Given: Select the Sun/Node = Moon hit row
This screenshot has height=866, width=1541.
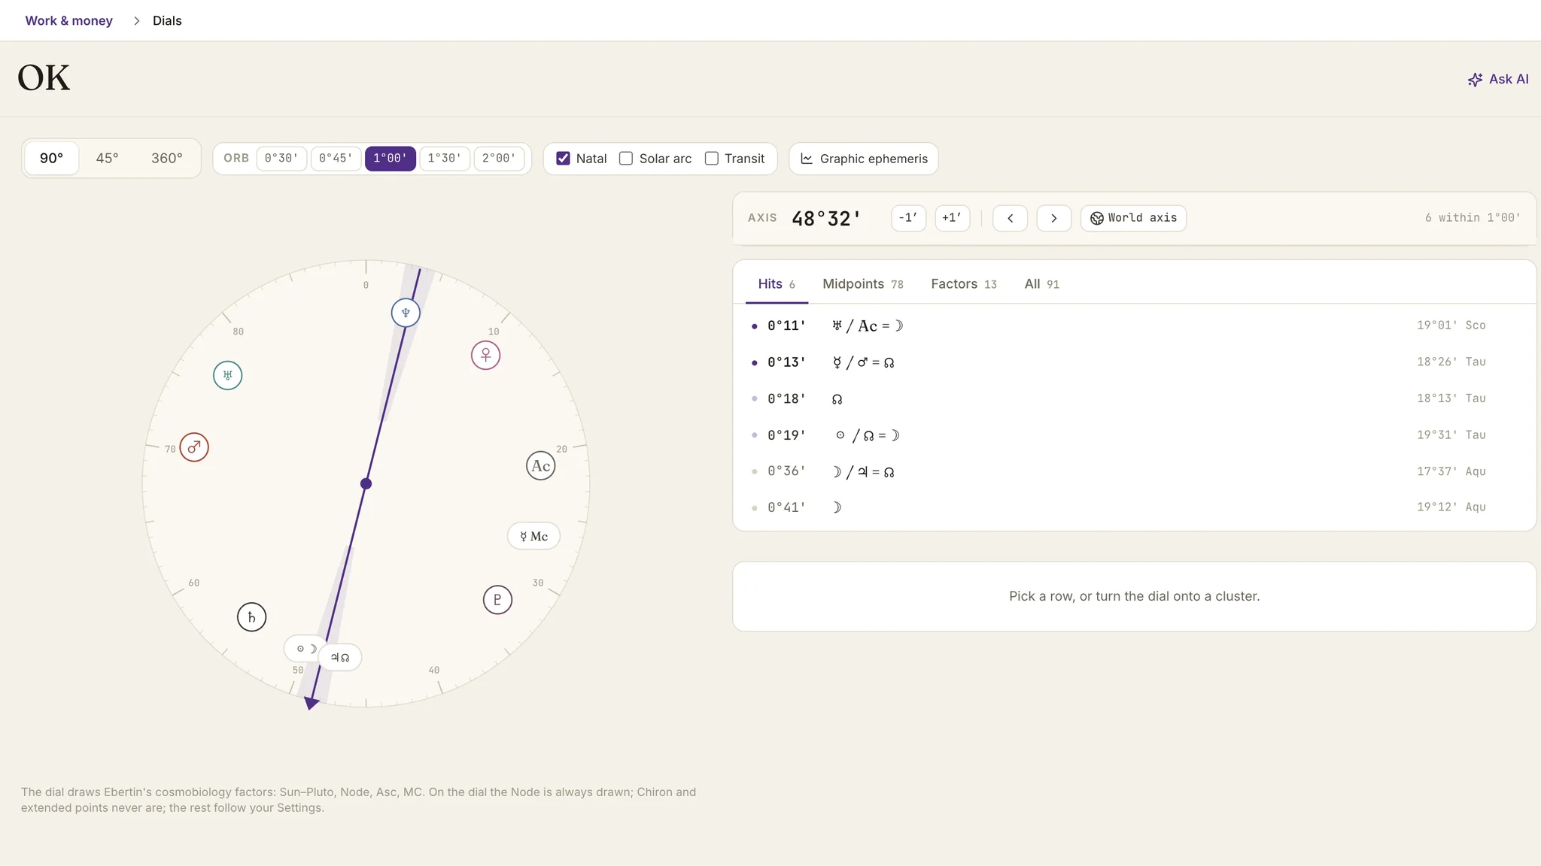Looking at the screenshot, I should pyautogui.click(x=1135, y=435).
